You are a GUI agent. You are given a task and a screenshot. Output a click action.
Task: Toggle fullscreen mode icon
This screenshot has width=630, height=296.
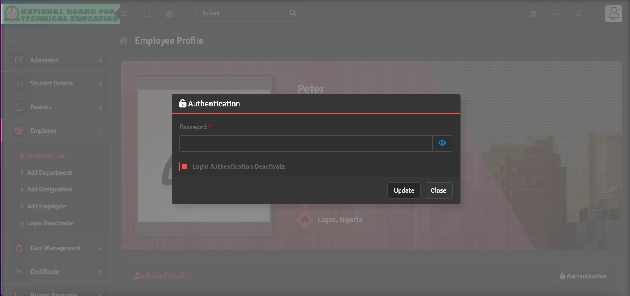click(147, 14)
